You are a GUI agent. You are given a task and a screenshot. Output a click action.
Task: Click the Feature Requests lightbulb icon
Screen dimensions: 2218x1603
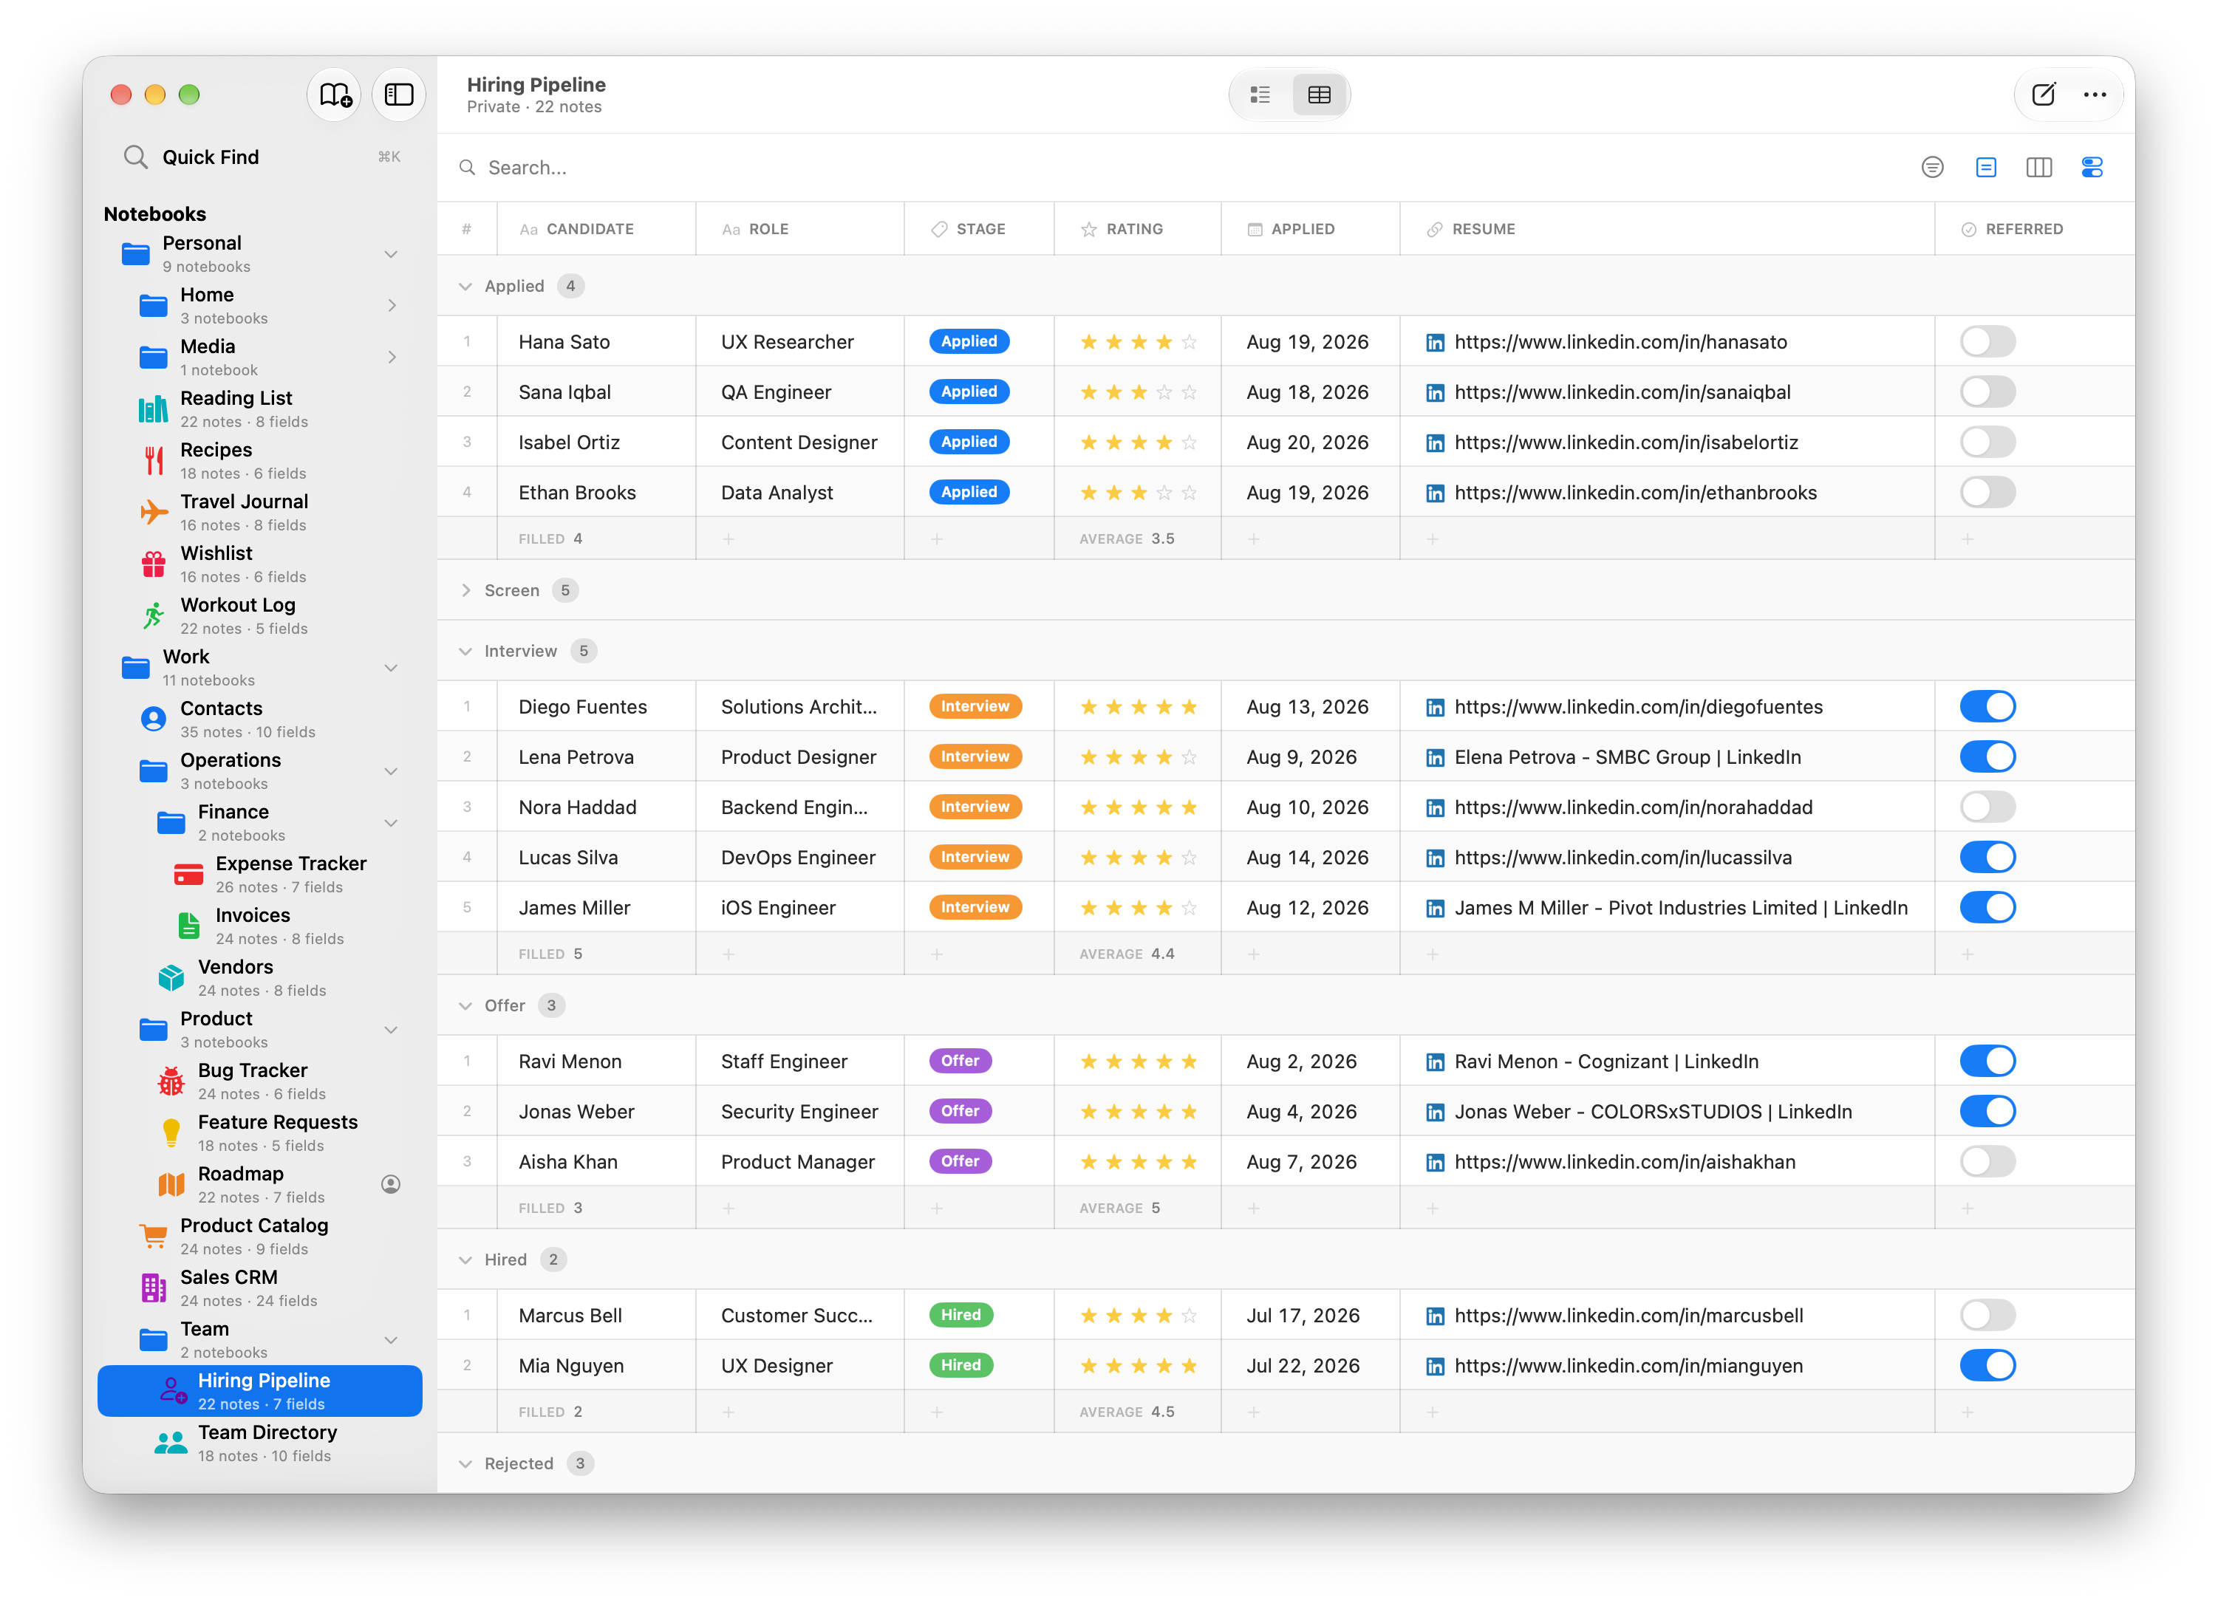(171, 1133)
